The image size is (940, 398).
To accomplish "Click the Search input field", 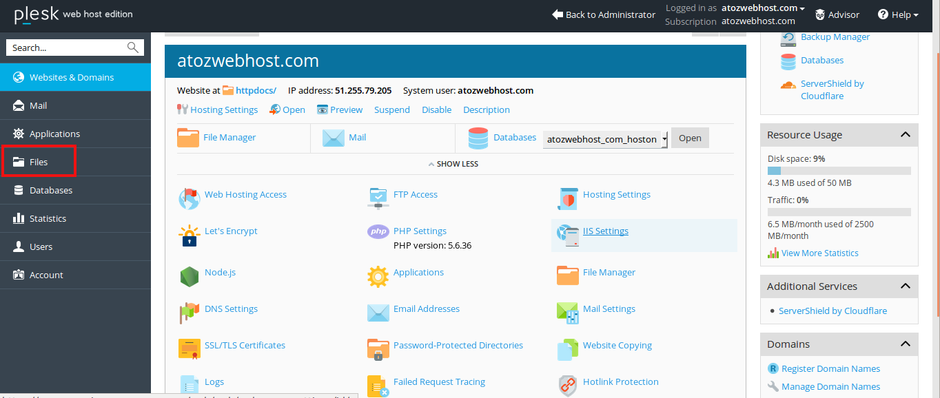I will tap(68, 48).
